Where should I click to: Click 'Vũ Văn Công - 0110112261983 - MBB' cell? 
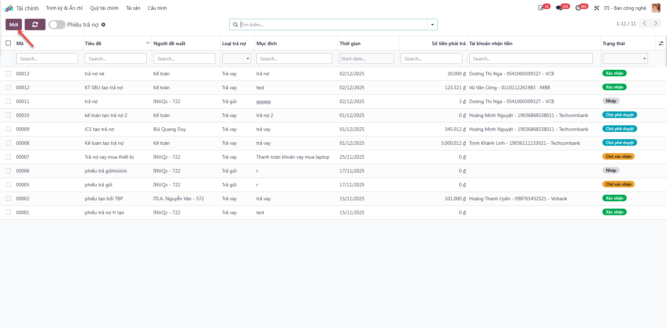click(510, 87)
